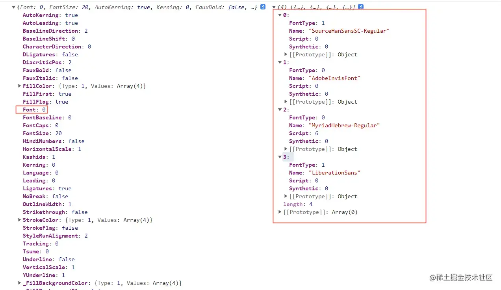Click the CharacterDirection: 0 row
Viewport: 501px width, 290px height.
pyautogui.click(x=57, y=46)
